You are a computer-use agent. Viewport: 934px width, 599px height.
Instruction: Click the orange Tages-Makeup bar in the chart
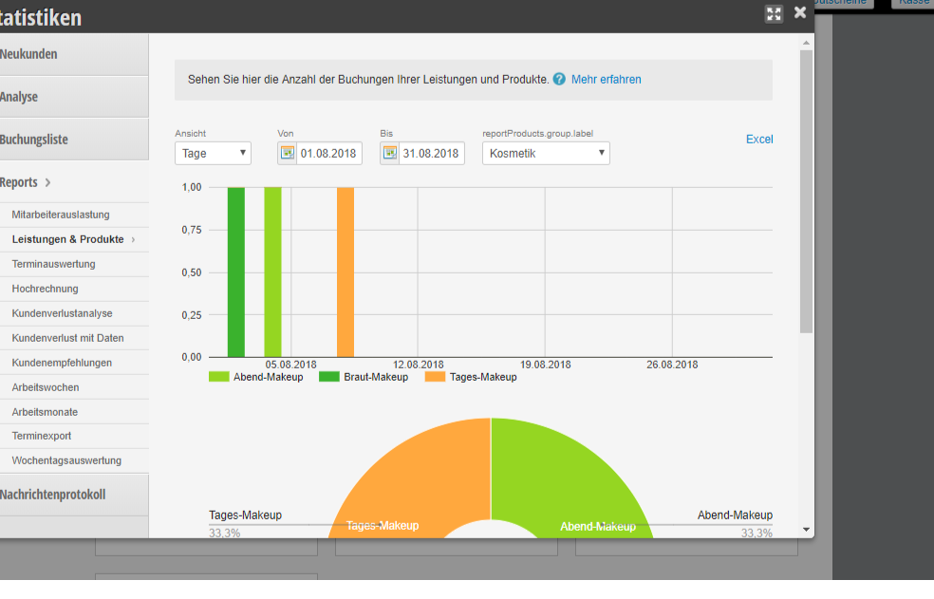[x=346, y=271]
